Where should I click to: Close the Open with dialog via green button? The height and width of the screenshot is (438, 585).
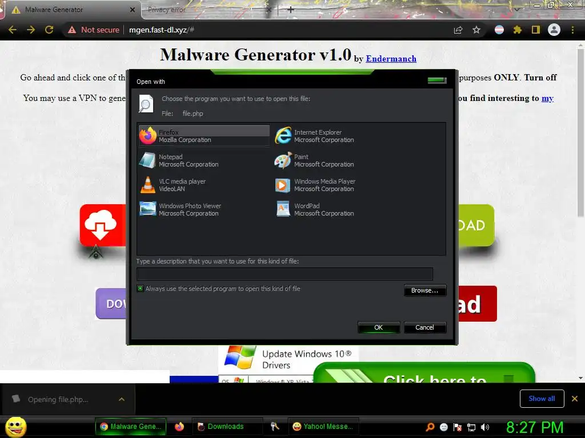(x=436, y=80)
